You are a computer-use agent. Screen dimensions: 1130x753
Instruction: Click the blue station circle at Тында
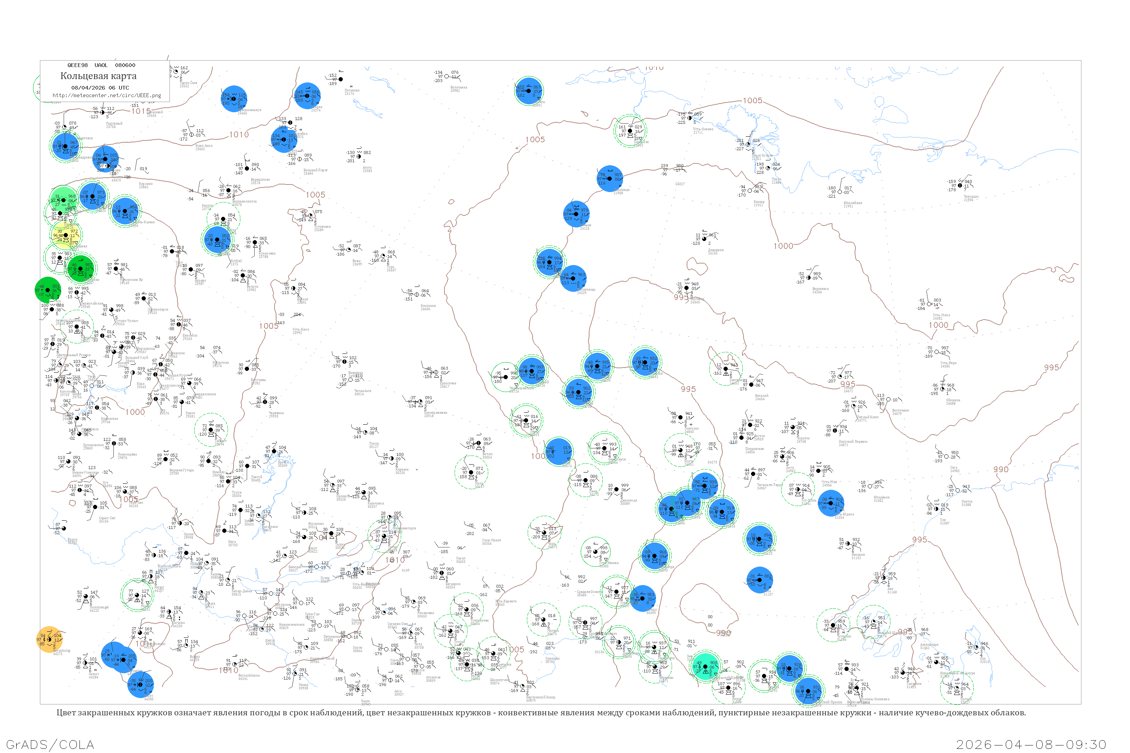tap(642, 598)
